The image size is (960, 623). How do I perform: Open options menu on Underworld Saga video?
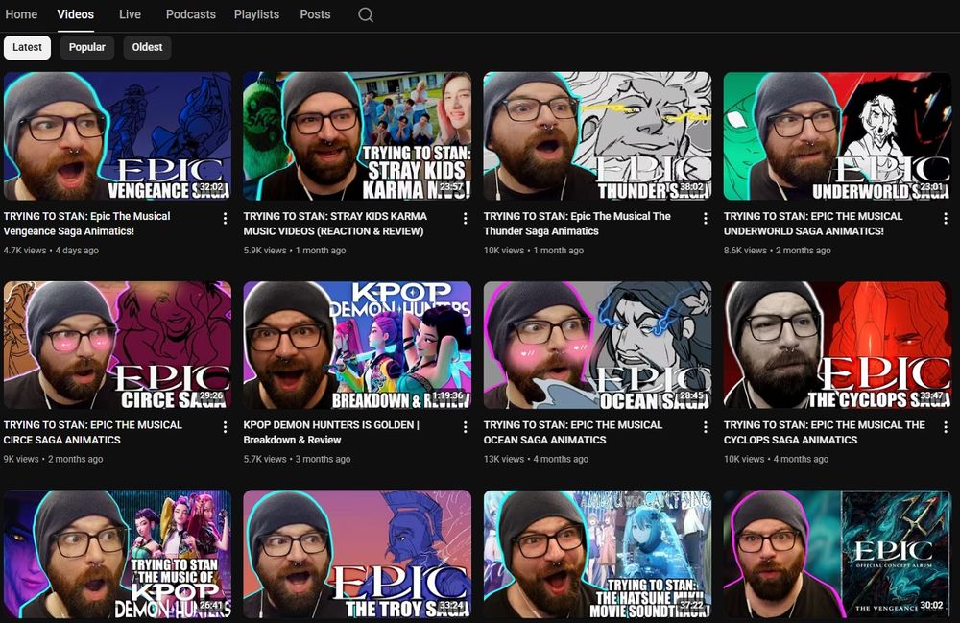pos(947,217)
